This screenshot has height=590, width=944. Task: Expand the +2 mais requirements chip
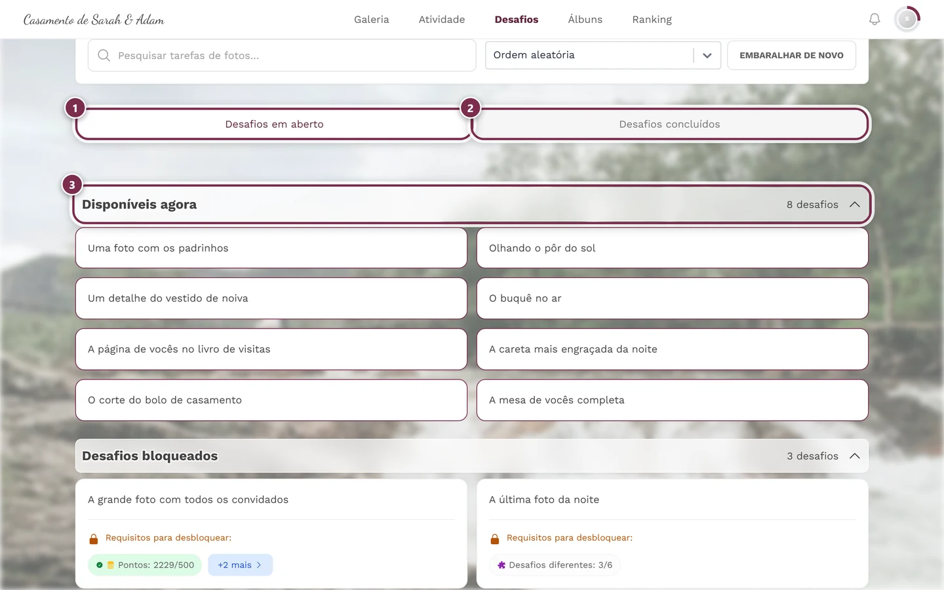[x=240, y=565]
